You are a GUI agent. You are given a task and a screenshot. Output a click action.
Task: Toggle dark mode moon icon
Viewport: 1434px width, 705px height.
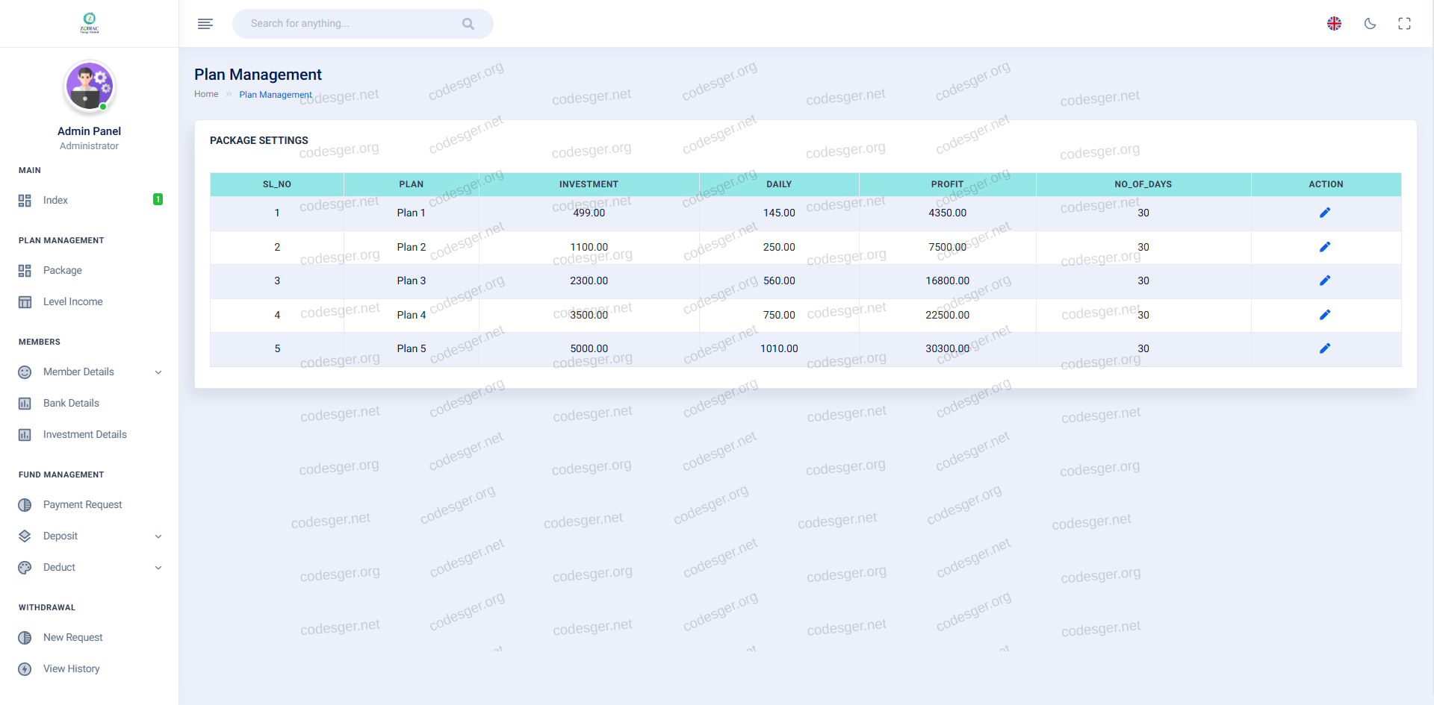(1370, 24)
